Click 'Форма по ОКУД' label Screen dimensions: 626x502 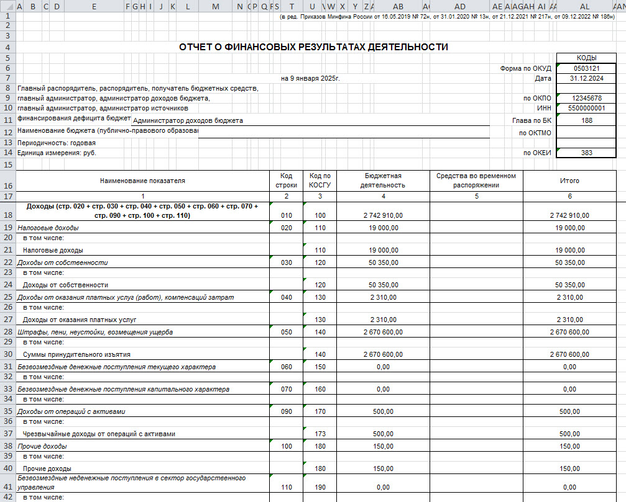(x=525, y=68)
